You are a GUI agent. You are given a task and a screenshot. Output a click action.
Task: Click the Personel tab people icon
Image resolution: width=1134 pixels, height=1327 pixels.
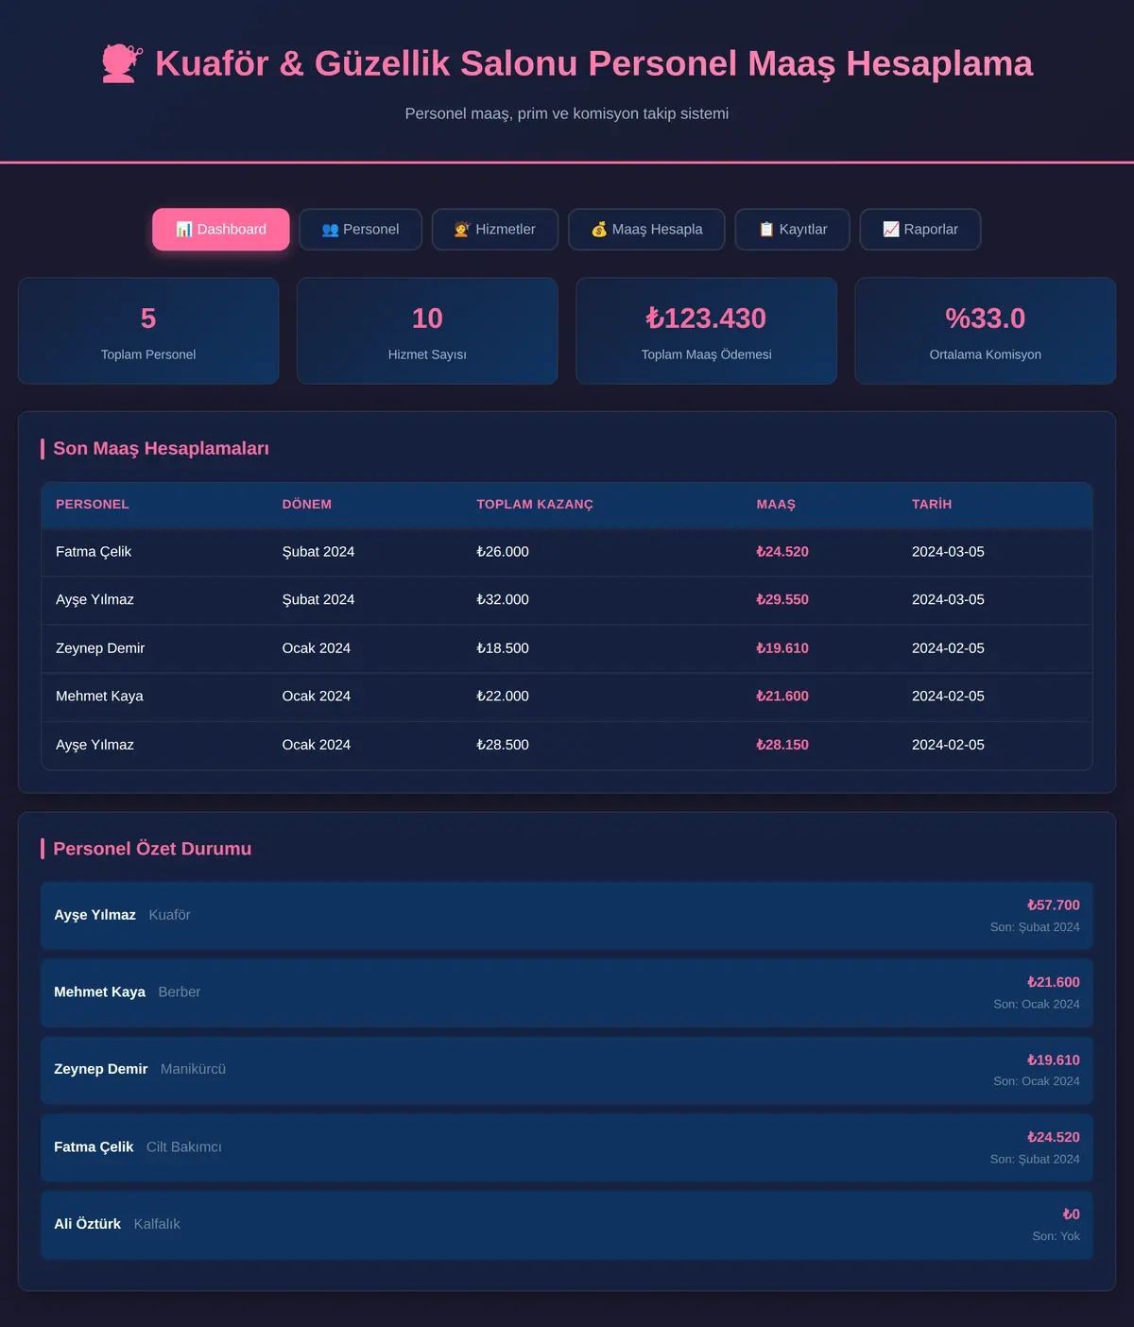tap(330, 230)
